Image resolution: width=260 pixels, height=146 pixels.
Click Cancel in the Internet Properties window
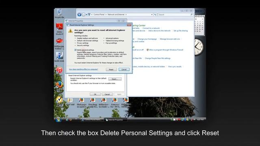coord(107,94)
